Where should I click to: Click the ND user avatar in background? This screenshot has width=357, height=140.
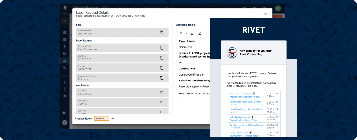coord(278,8)
